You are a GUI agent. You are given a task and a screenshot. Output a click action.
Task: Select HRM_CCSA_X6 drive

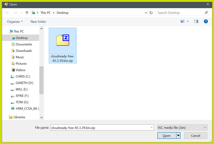tap(25, 108)
